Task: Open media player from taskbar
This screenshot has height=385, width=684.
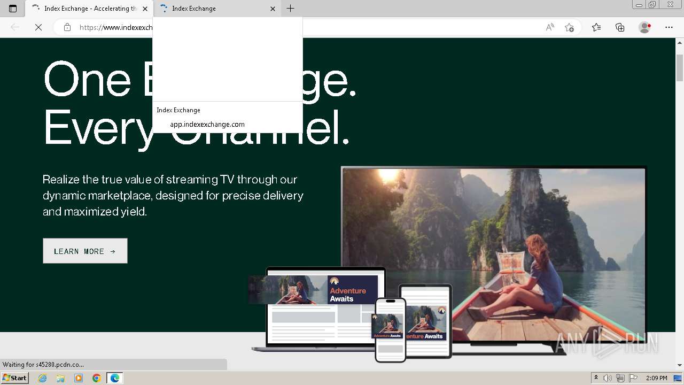Action: (x=79, y=378)
